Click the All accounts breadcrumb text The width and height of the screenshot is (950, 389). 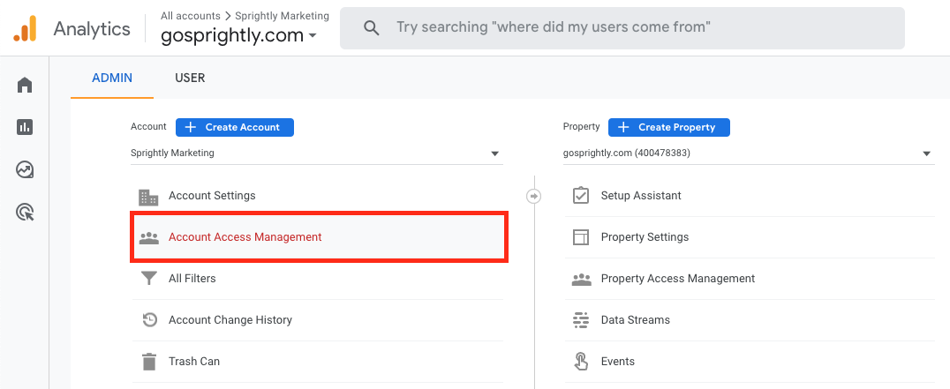(x=190, y=16)
